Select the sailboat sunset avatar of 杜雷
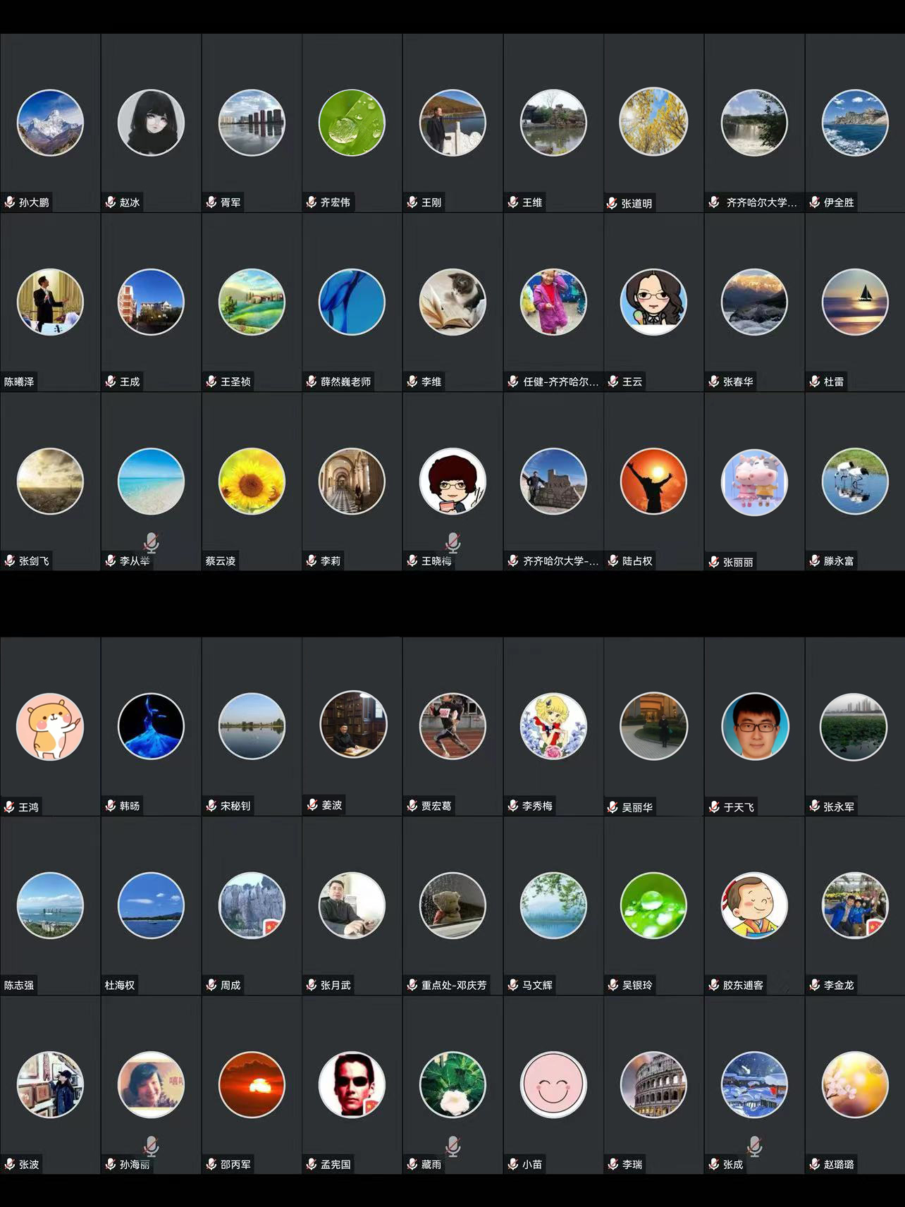This screenshot has height=1207, width=905. (x=855, y=302)
